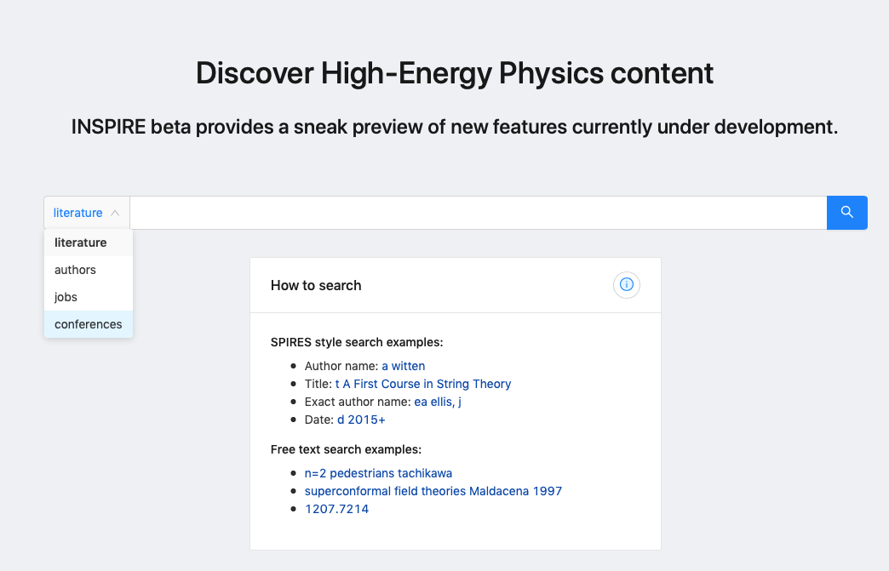889x571 pixels.
Task: Click the '1207.7214' example link
Action: (x=337, y=509)
